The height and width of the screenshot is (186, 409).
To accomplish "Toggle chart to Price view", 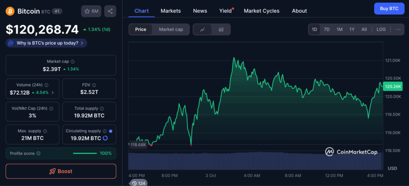I will tap(141, 30).
